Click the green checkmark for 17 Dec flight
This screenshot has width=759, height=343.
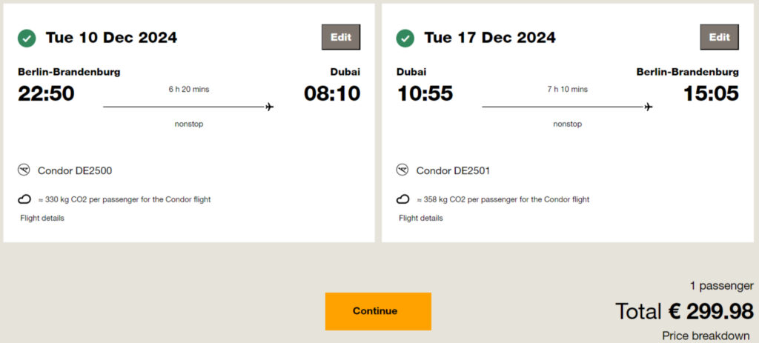405,38
